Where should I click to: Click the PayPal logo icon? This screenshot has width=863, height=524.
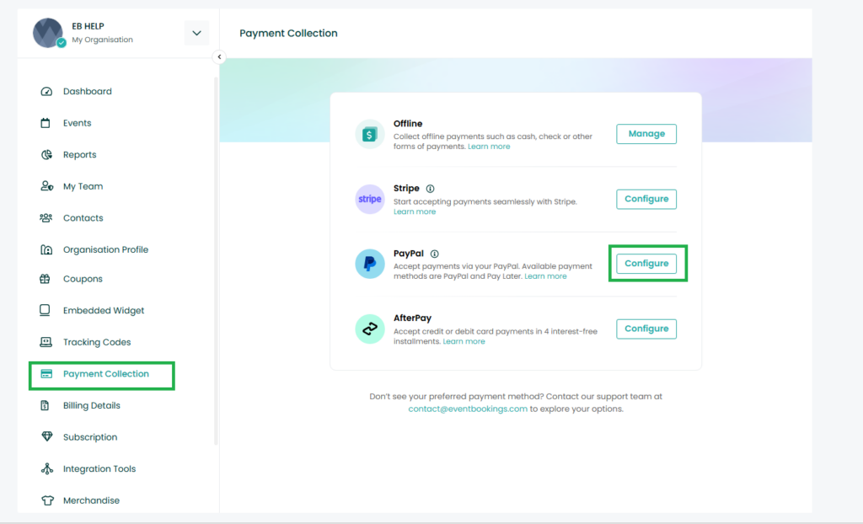[370, 264]
